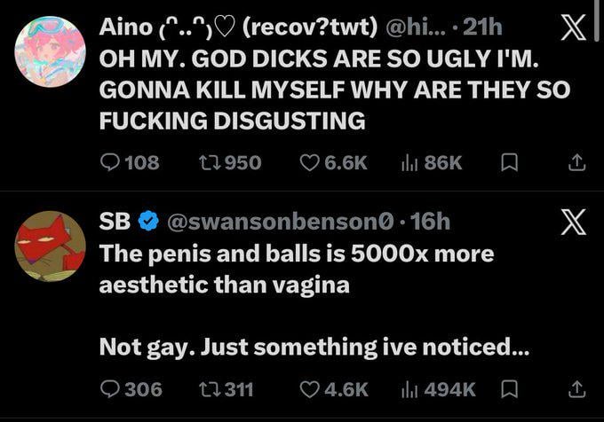Screen dimensions: 604x422
Task: Reply to SB's tweet with 306 replies
Action: coord(131,389)
